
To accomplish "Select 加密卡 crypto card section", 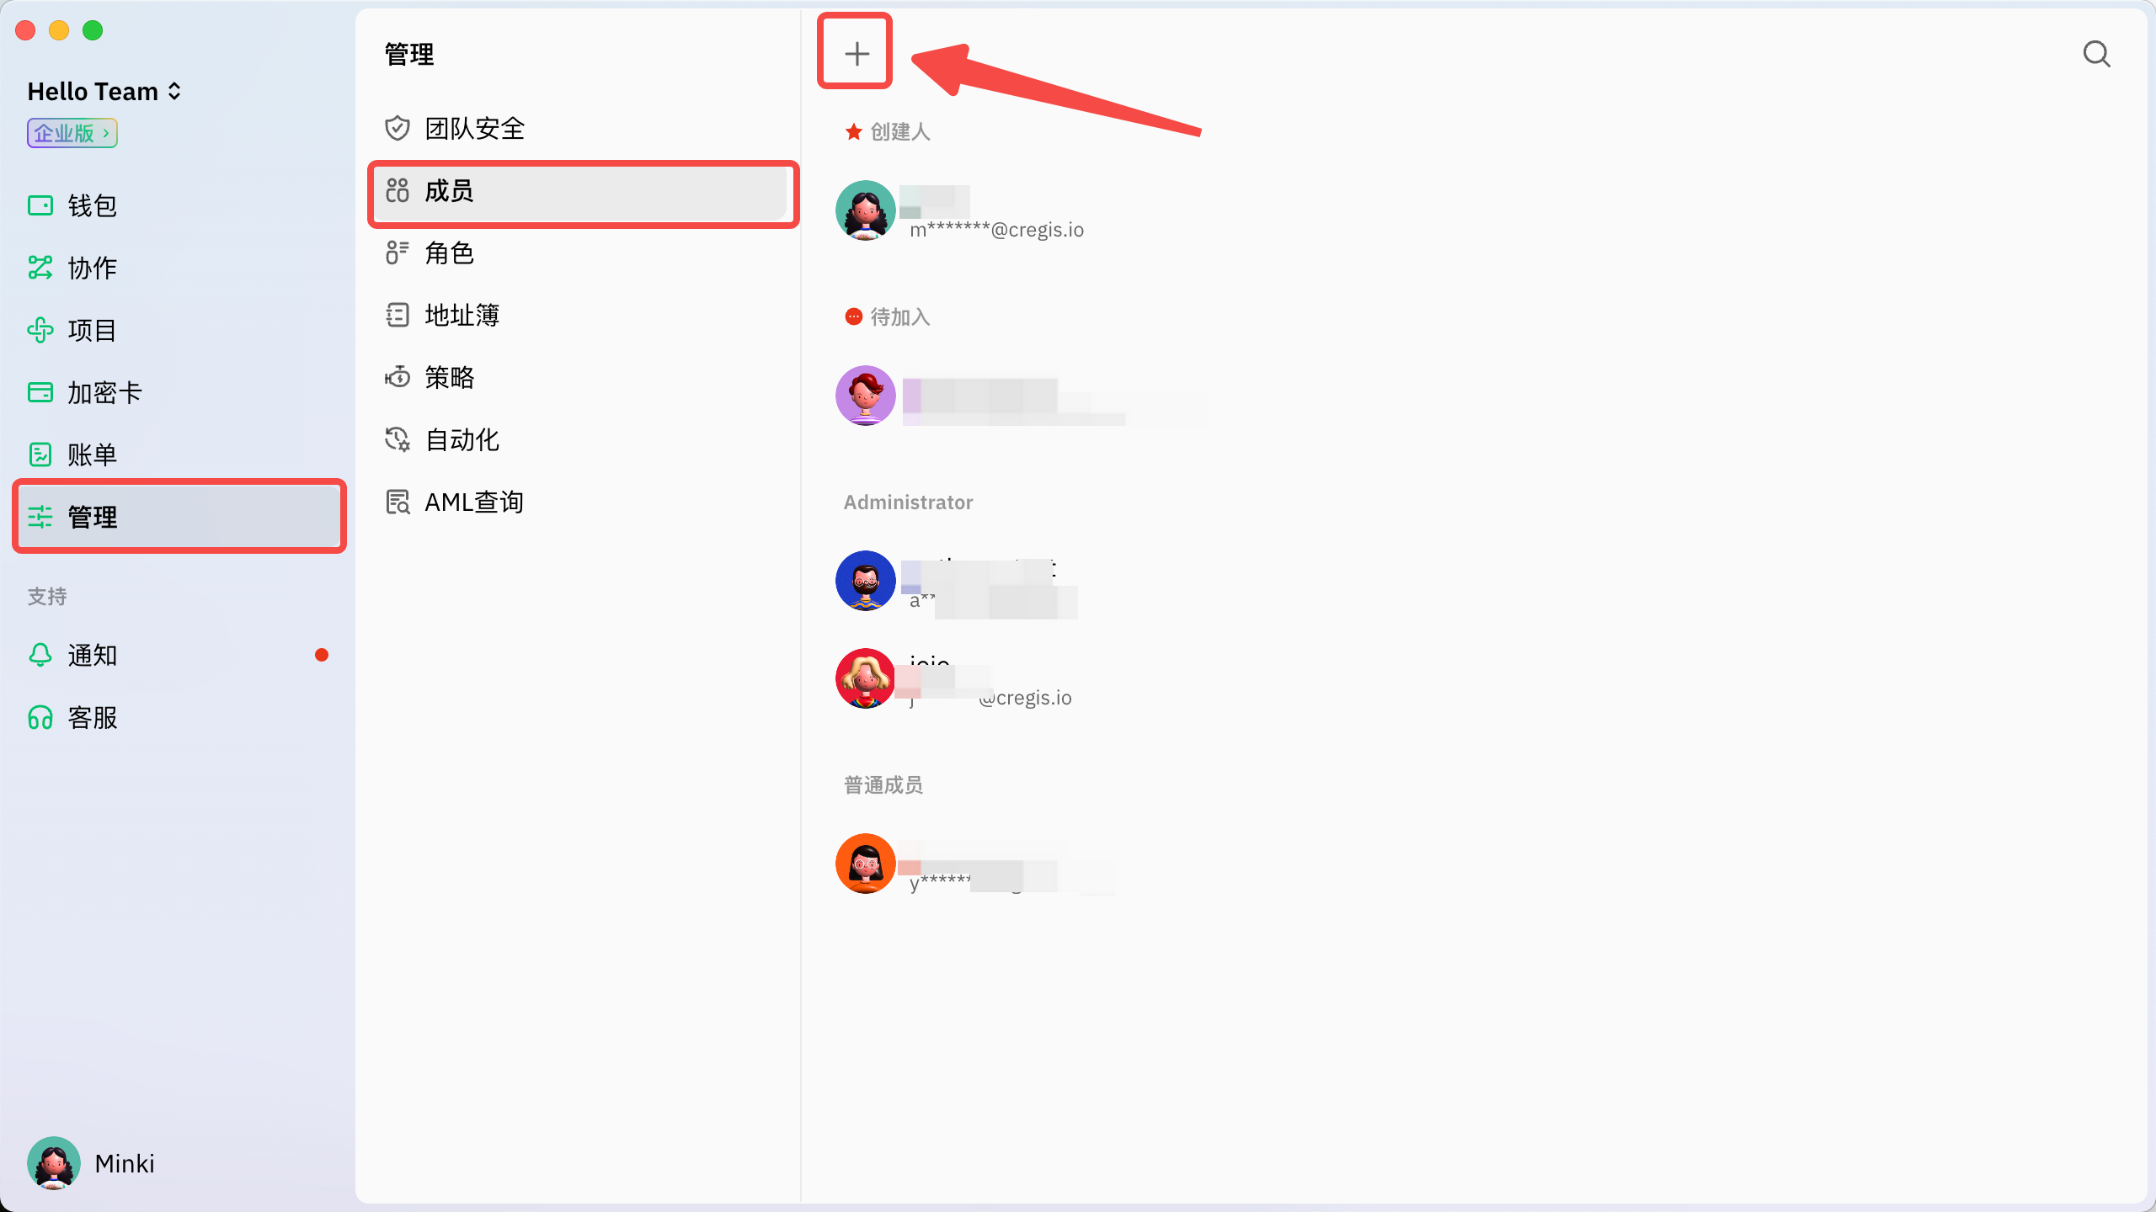I will pos(103,392).
